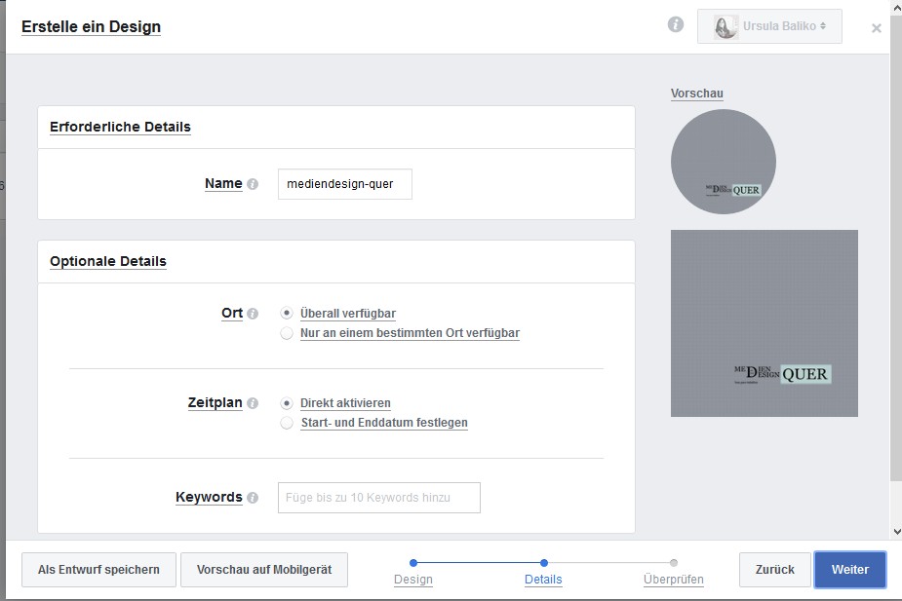Open Vorschau auf Mobilgerät preview

point(264,570)
